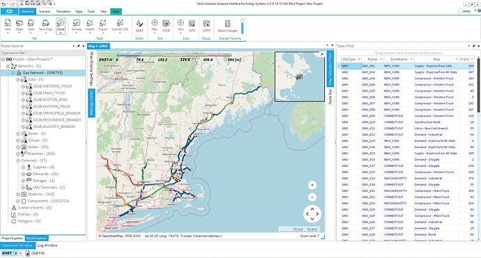Select the GNO_001 table row name
Viewport: 481px width, 258px height.
tap(368, 66)
